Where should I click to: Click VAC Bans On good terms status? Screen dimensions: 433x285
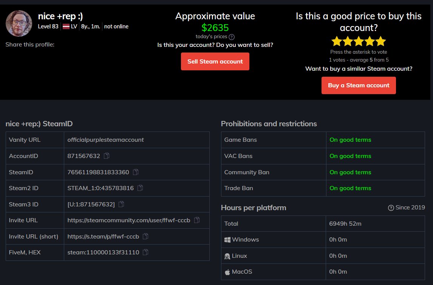click(350, 156)
